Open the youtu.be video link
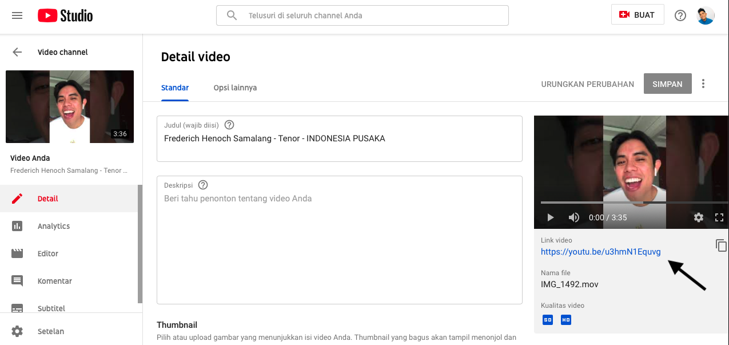 coord(600,252)
